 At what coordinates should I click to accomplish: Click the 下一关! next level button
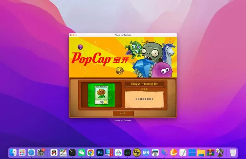point(123,113)
